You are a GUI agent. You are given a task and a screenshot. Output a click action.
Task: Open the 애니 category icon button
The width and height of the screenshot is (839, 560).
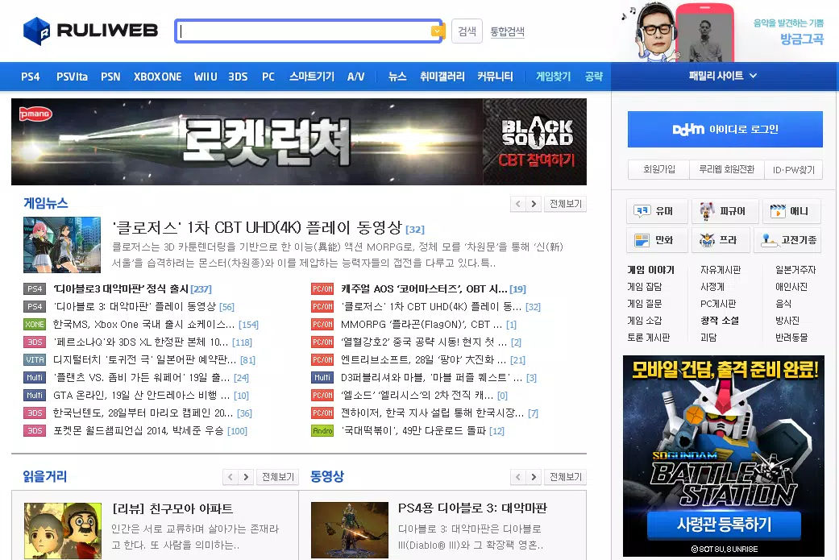point(792,211)
